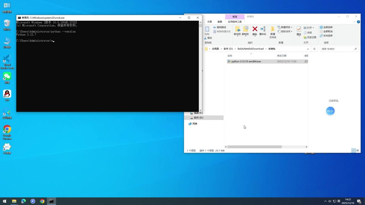
Task: Navigate to 此电脑 via the breadcrumb
Action: click(215, 49)
